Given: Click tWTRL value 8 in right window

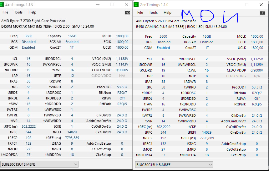Looking at the screenshot, I should coord(163,115).
